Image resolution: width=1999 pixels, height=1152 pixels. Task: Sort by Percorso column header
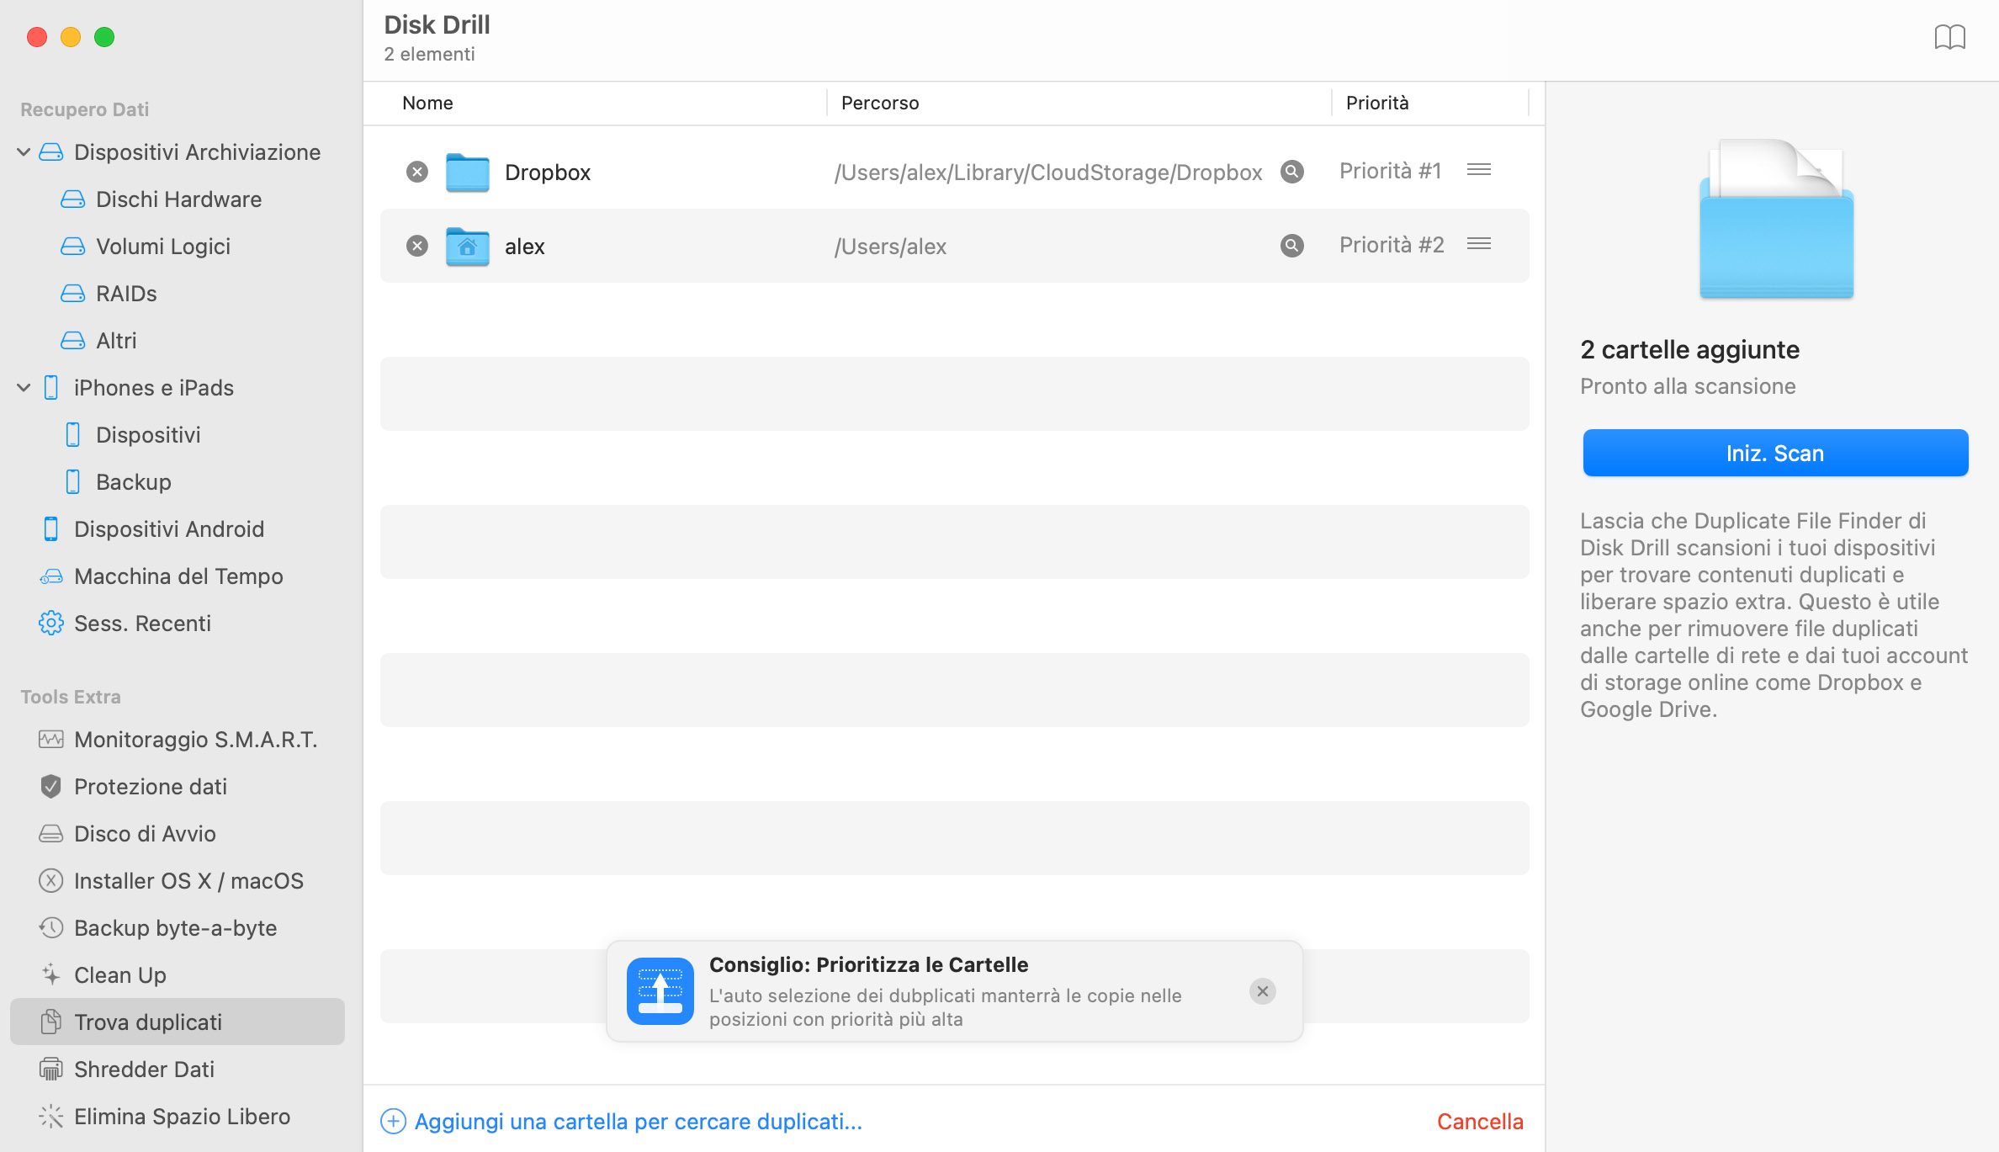[880, 103]
